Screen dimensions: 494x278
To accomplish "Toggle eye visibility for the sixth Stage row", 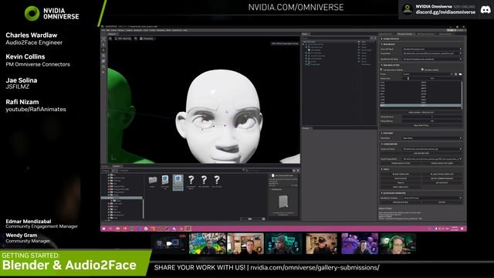I will click(358, 59).
